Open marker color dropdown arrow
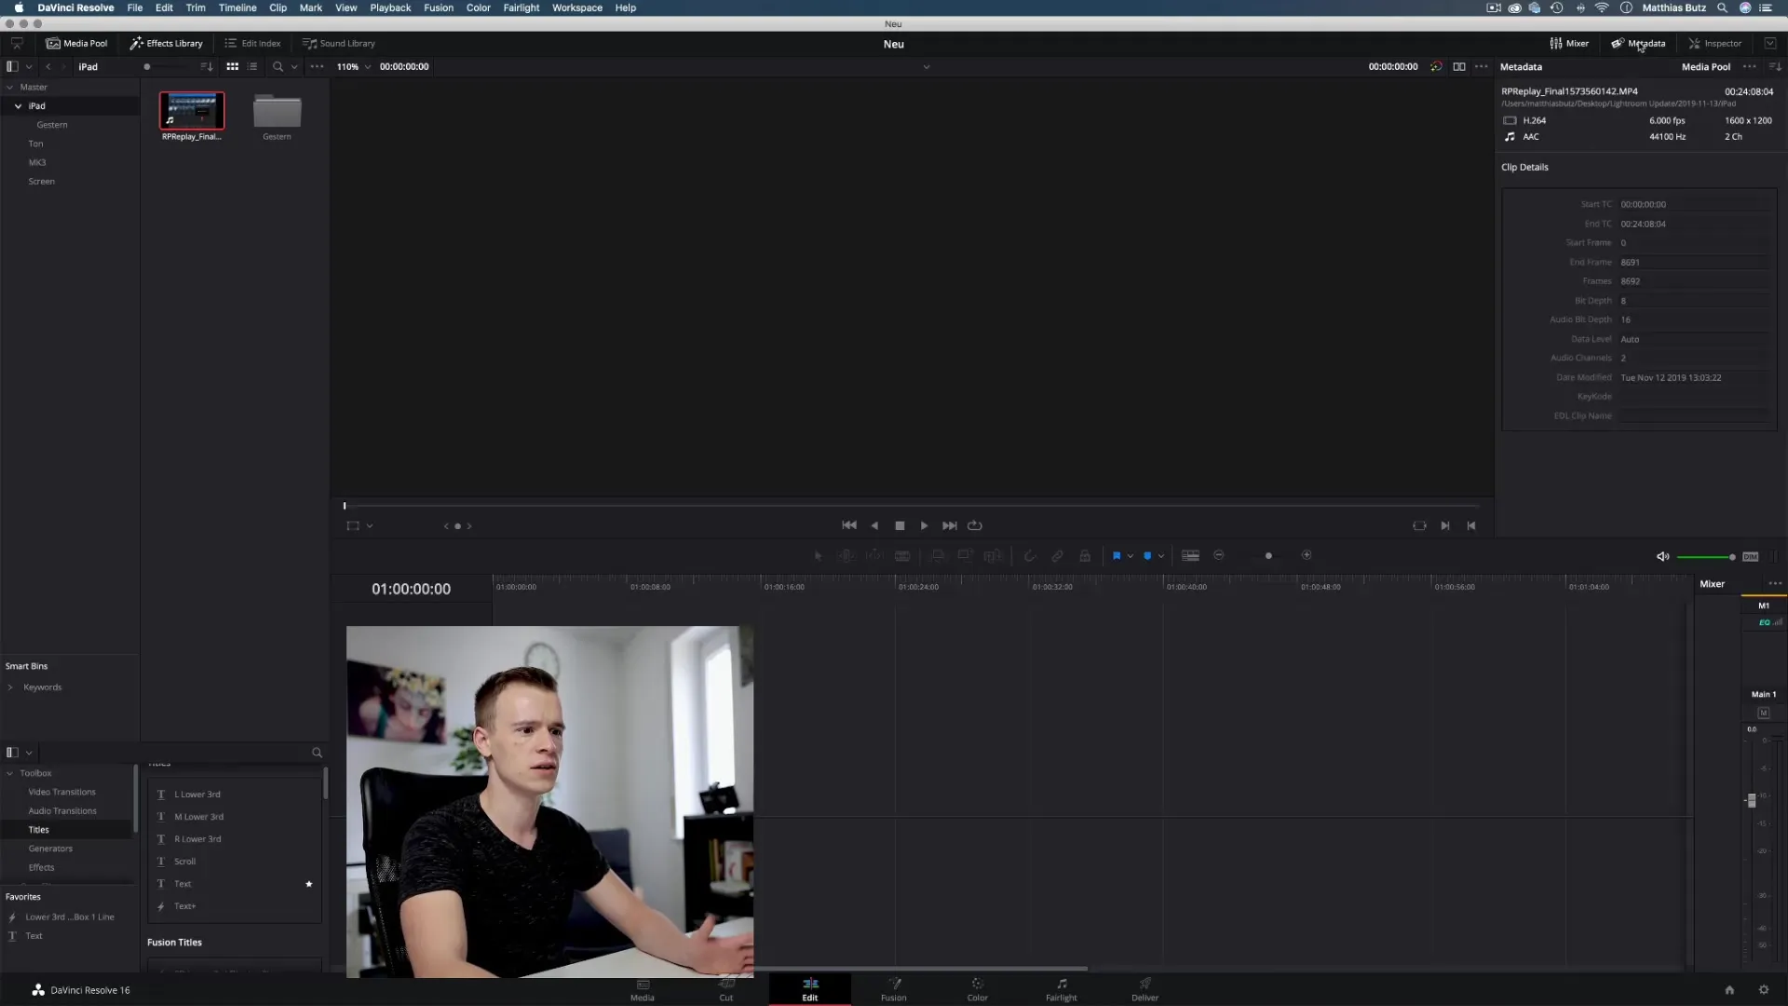This screenshot has width=1788, height=1006. 1161,556
